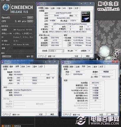Close the memory CPU-Z window
This screenshot has height=127, width=121.
pos(115,62)
